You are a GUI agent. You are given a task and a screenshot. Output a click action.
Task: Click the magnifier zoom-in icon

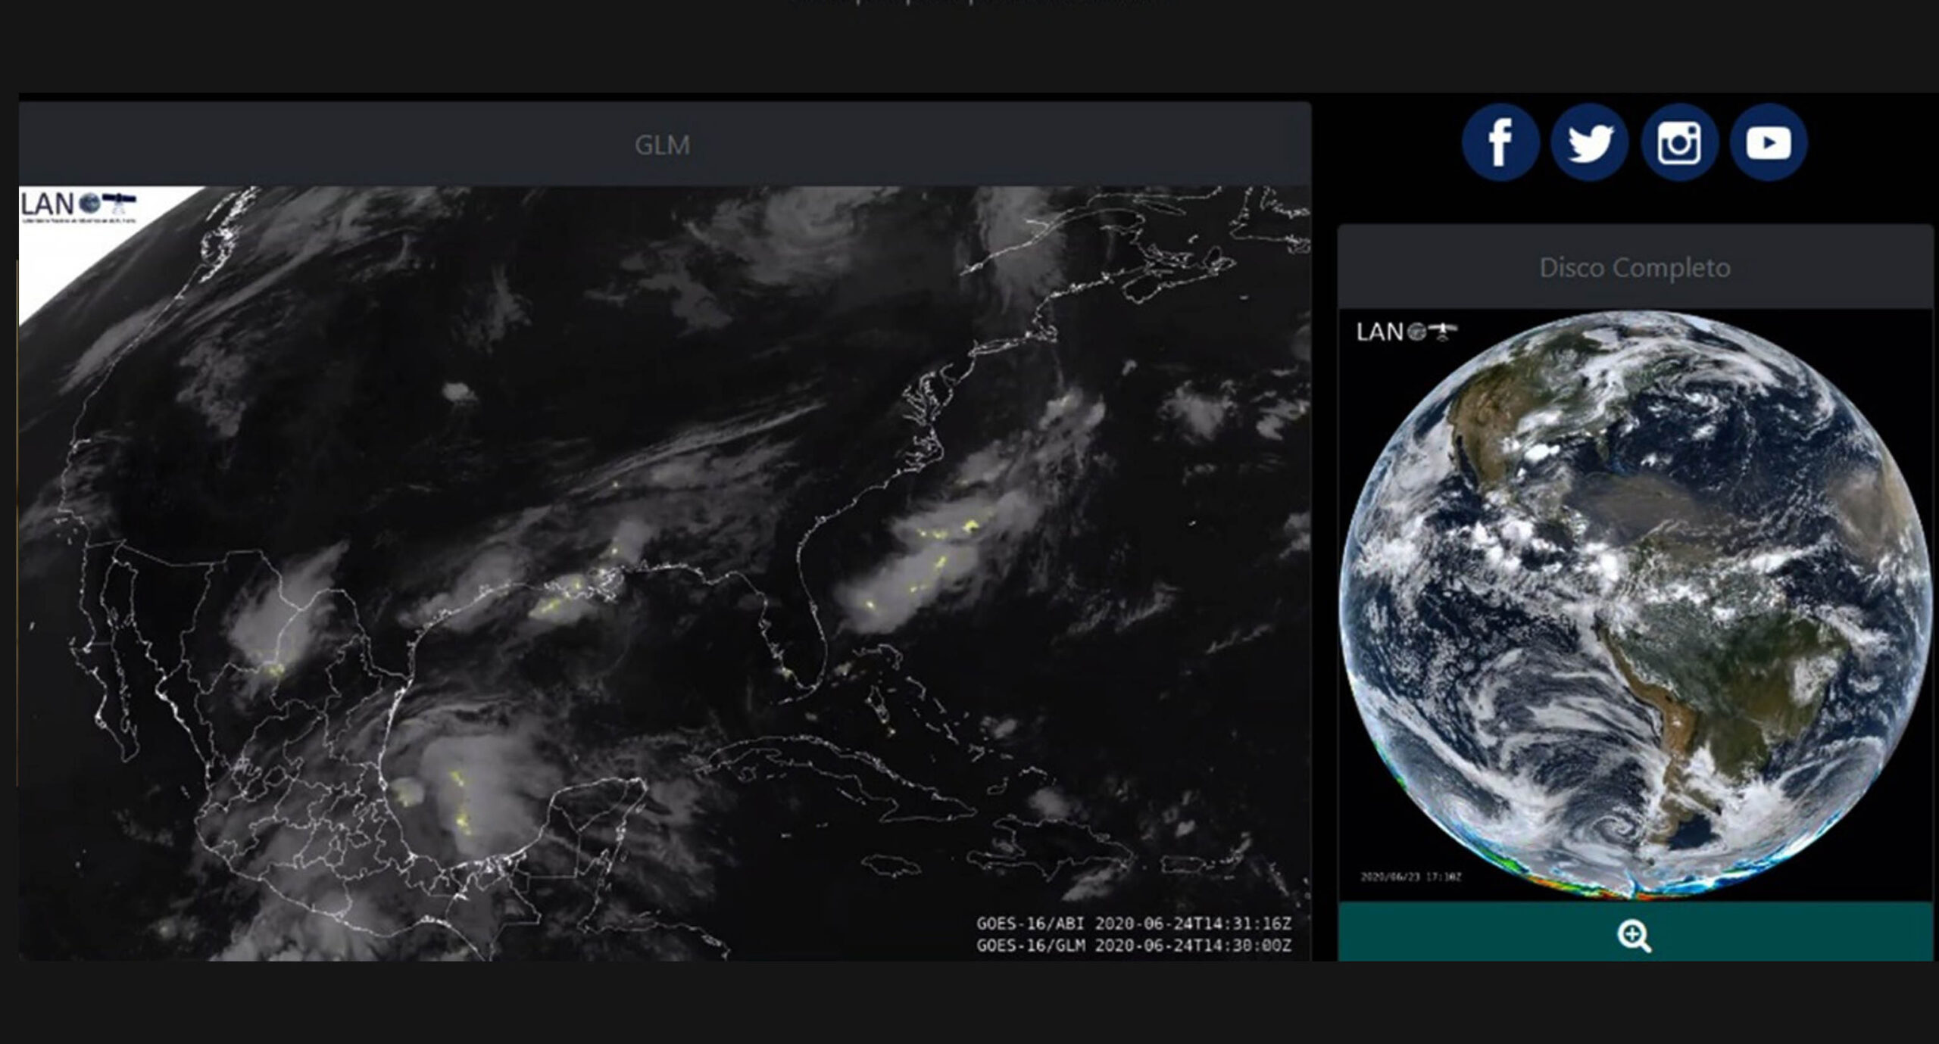(x=1634, y=936)
